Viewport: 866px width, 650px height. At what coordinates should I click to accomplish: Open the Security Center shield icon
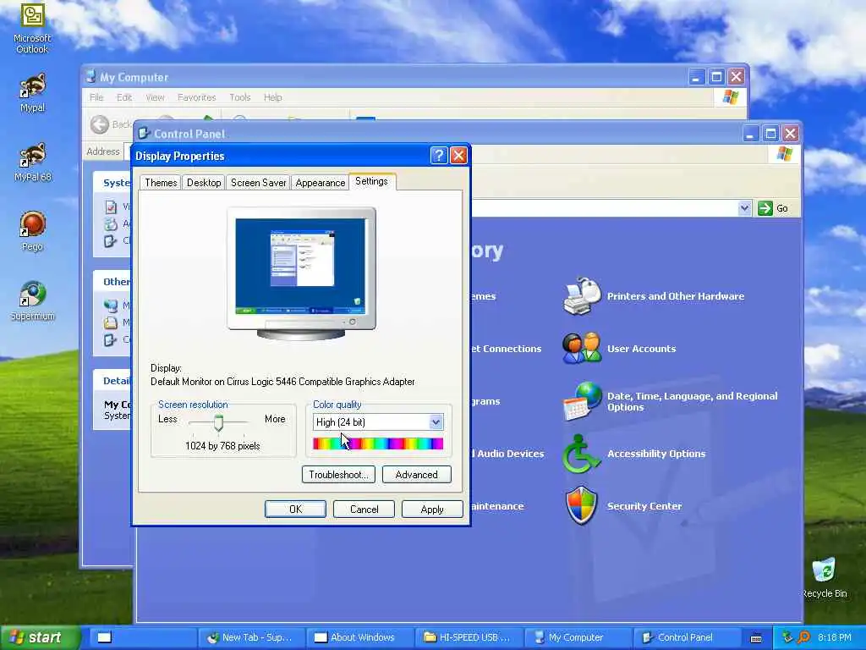(582, 505)
